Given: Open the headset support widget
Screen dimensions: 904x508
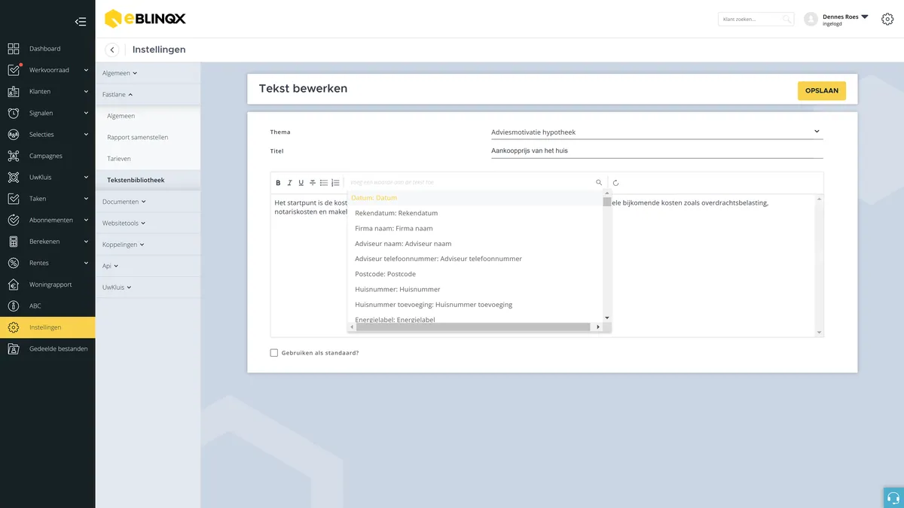Looking at the screenshot, I should [893, 497].
